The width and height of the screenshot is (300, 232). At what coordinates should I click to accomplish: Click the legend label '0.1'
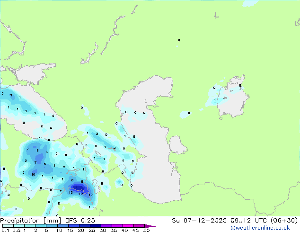click(x=5, y=230)
